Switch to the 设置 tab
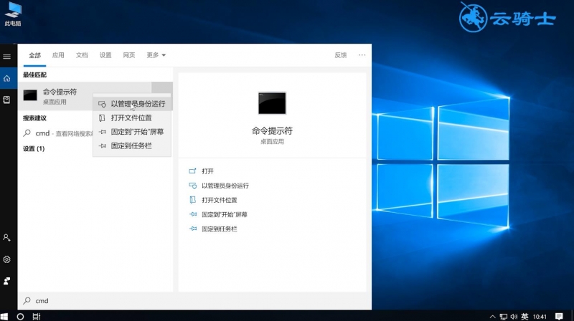This screenshot has height=321, width=574. tap(105, 55)
